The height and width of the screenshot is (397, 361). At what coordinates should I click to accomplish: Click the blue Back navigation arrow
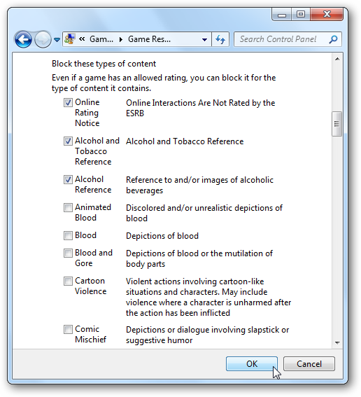point(23,39)
